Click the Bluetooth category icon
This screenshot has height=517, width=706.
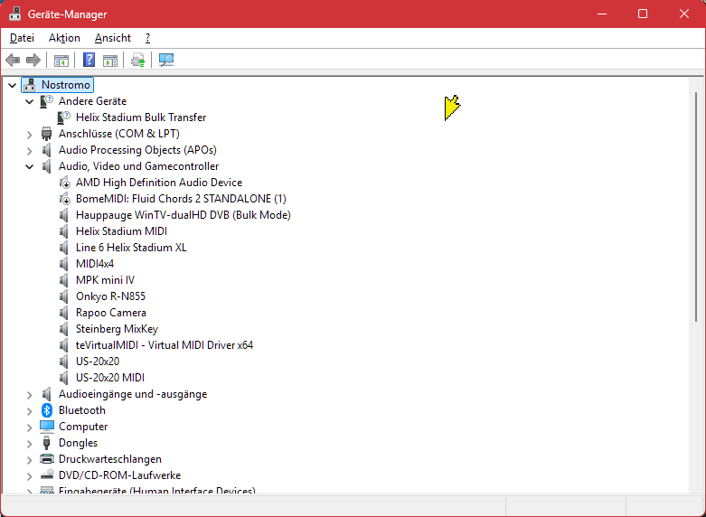tap(47, 410)
